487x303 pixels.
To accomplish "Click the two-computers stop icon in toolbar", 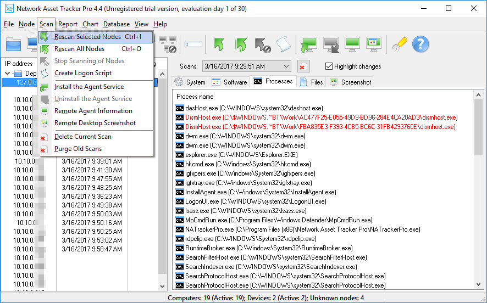I will tap(168, 44).
